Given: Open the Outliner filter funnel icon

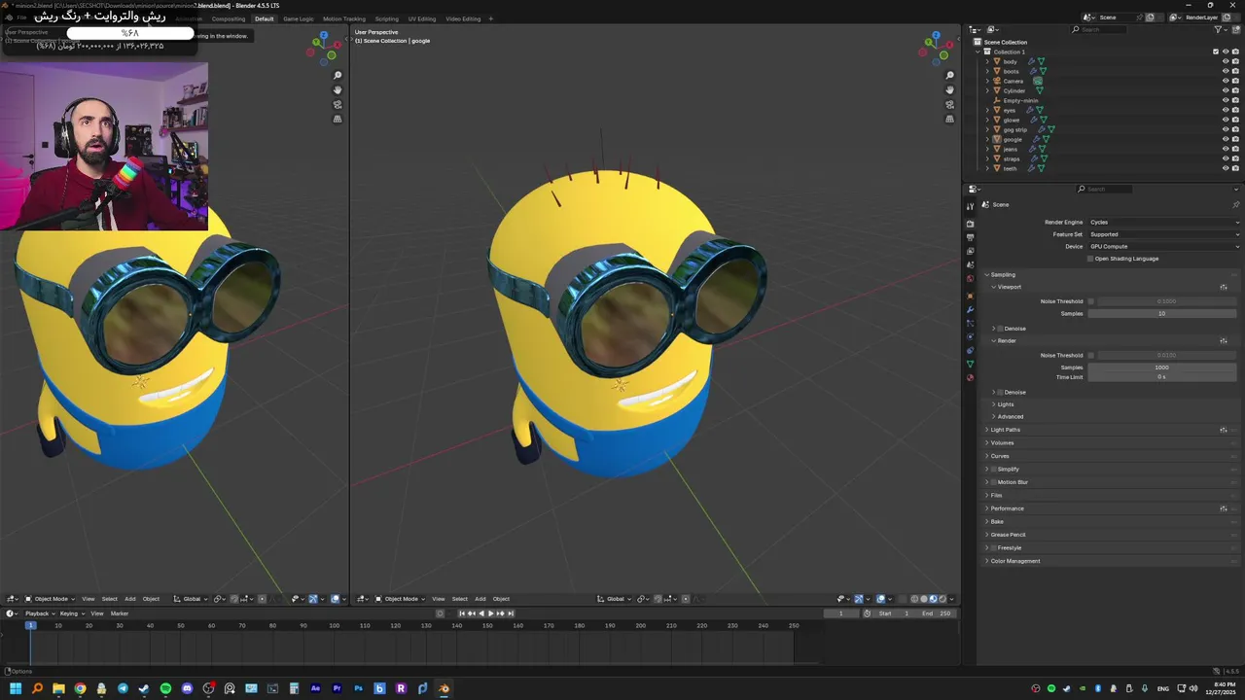Looking at the screenshot, I should (x=1219, y=30).
